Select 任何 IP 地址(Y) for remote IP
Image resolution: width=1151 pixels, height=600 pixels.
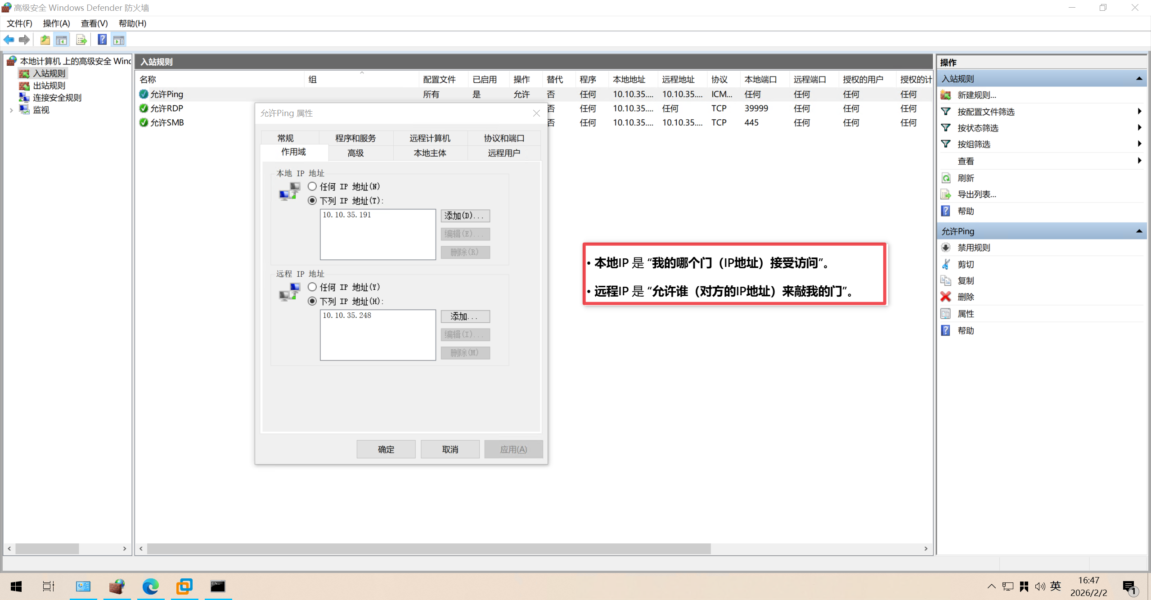[312, 287]
